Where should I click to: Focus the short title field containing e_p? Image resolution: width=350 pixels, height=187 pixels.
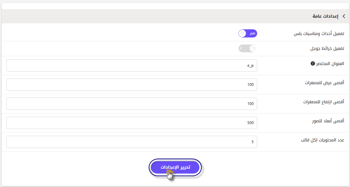pos(132,65)
